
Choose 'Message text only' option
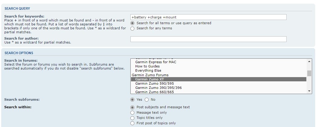pos(133,113)
